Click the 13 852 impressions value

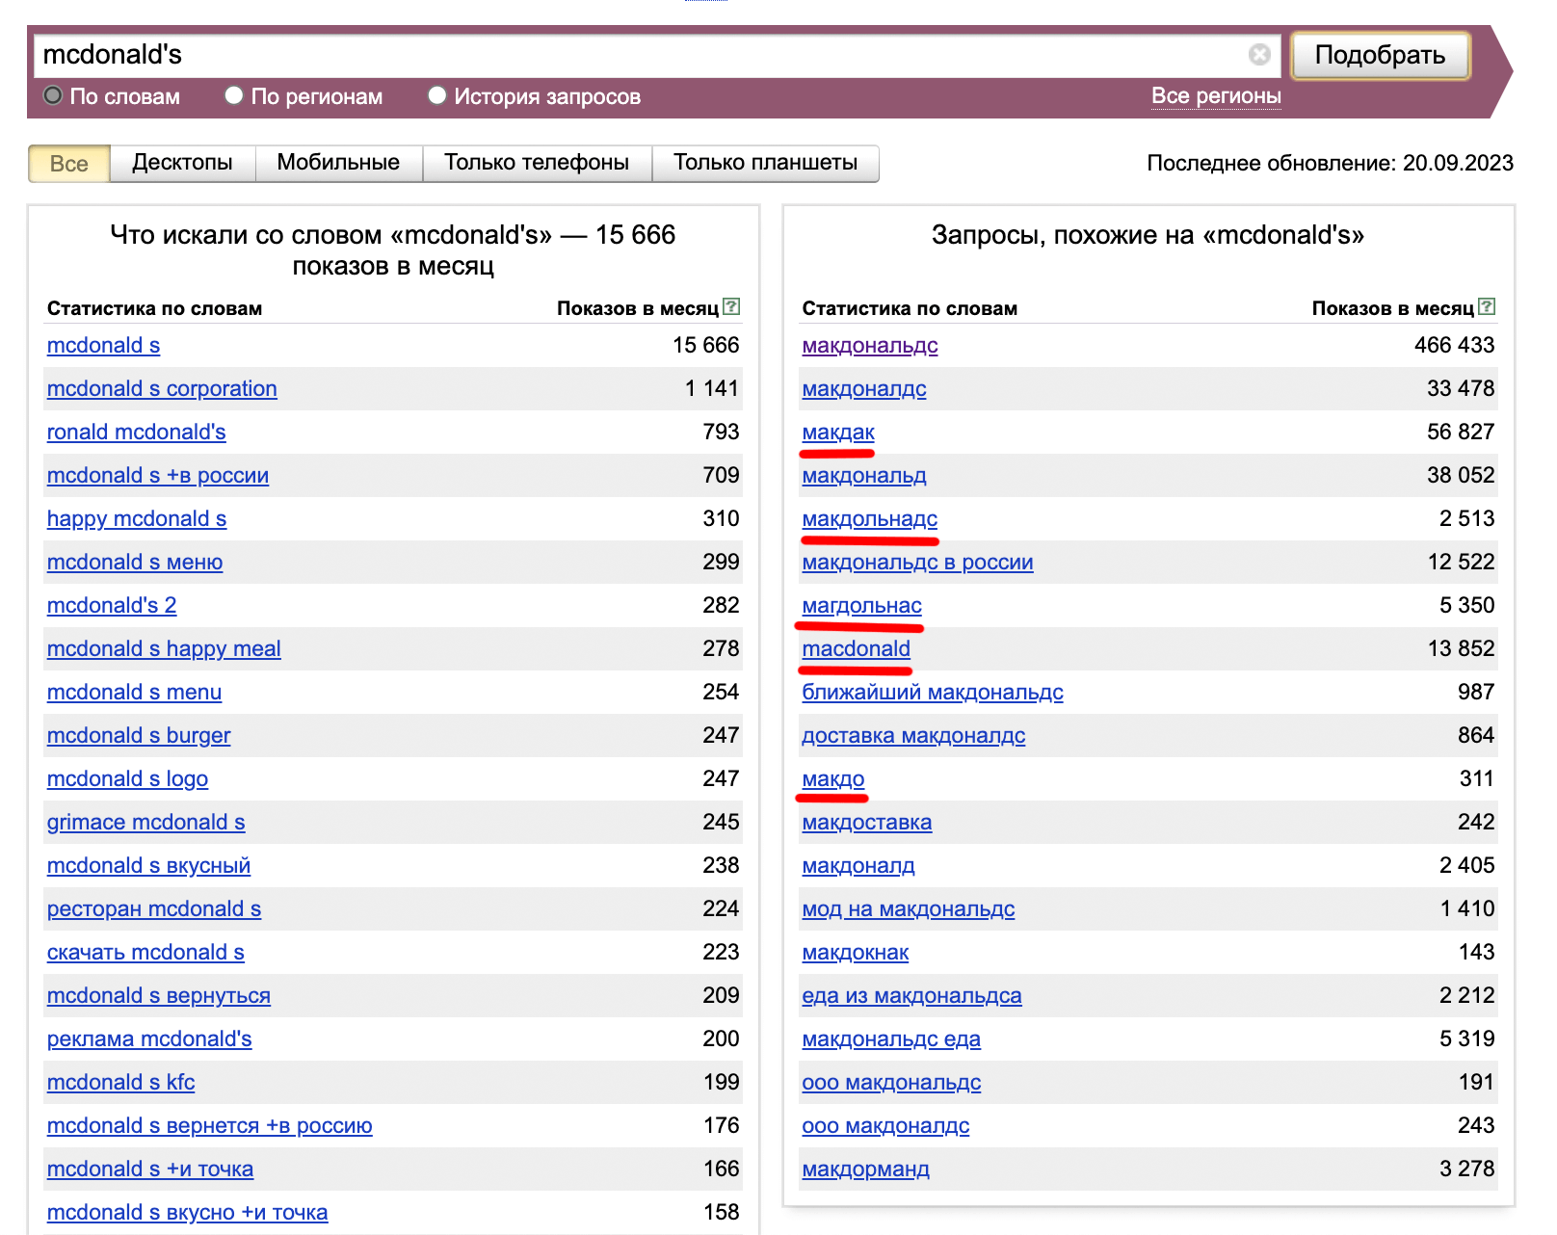(1461, 648)
